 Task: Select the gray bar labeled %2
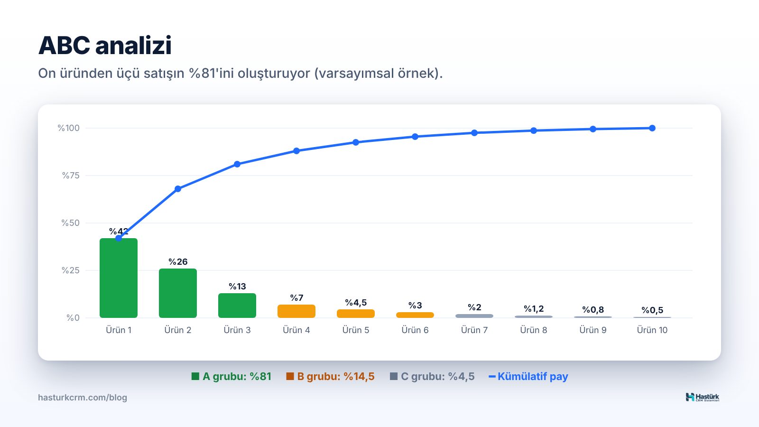474,316
